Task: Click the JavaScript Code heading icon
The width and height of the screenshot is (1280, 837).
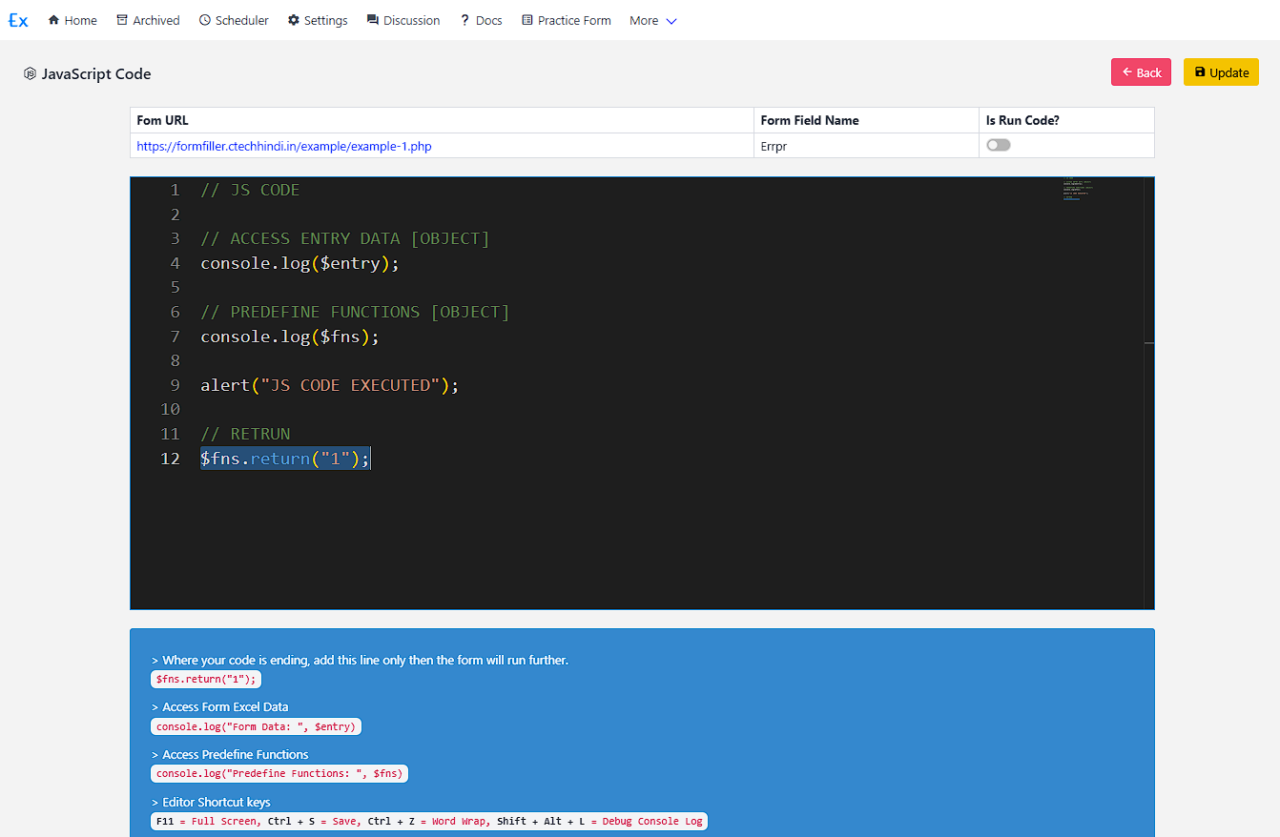Action: click(31, 73)
